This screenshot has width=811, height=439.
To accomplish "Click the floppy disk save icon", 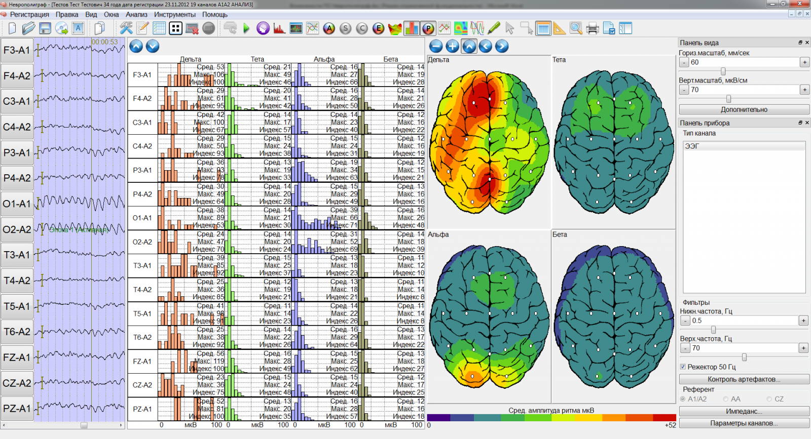I will point(45,28).
